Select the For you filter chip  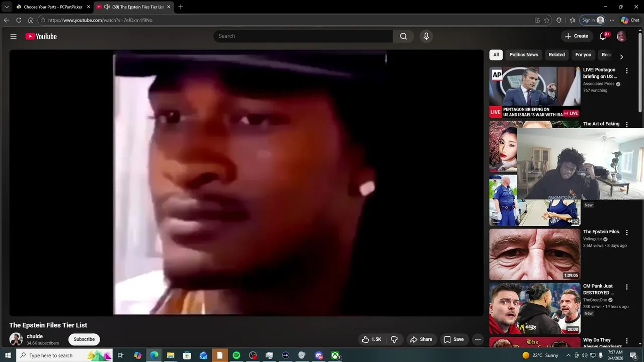point(583,55)
